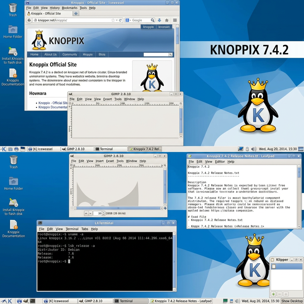
Task: Click network monitor tray icon on upper panel
Action: point(240,149)
